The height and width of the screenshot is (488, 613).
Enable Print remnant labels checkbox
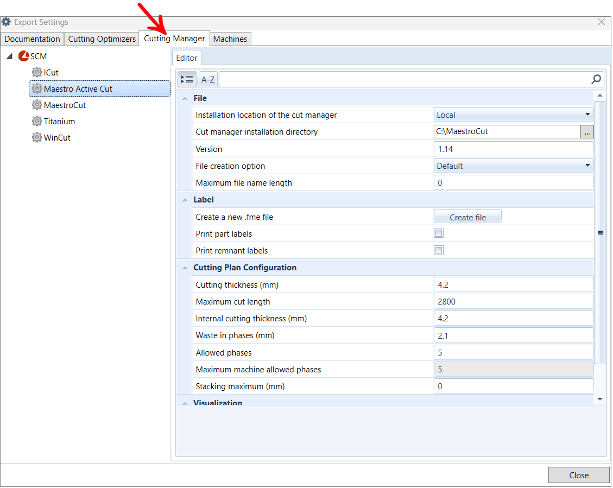[439, 250]
